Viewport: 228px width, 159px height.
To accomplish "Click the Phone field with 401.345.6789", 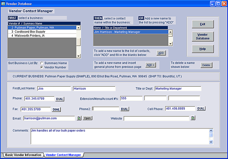I will (x=40, y=99).
